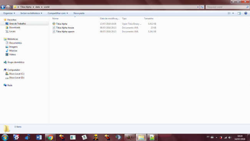Click the change view icon in the toolbar

pyautogui.click(x=229, y=13)
